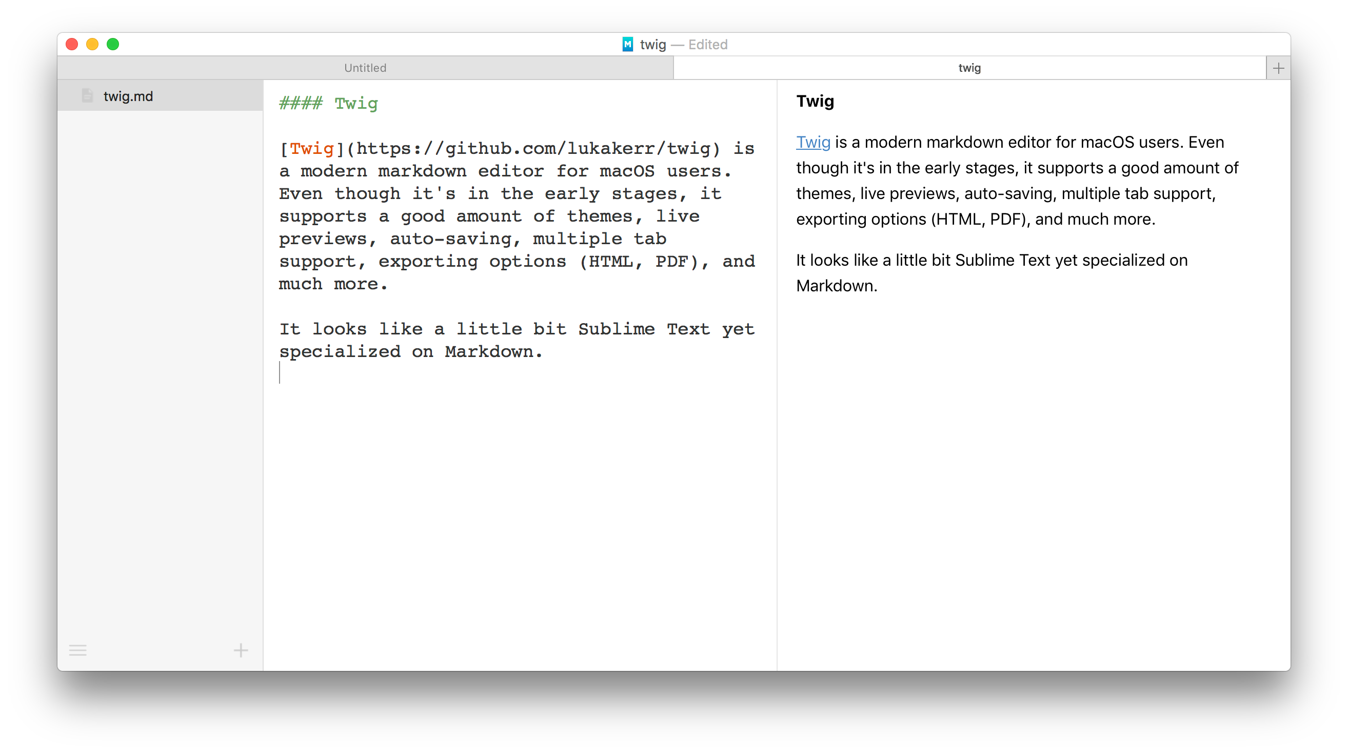Maximize the window with the green button
This screenshot has height=753, width=1348.
[x=113, y=45]
